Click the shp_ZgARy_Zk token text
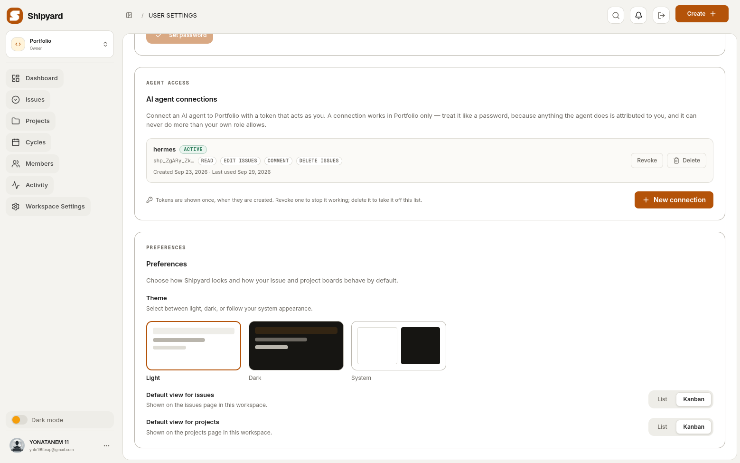The width and height of the screenshot is (740, 463). pos(173,161)
